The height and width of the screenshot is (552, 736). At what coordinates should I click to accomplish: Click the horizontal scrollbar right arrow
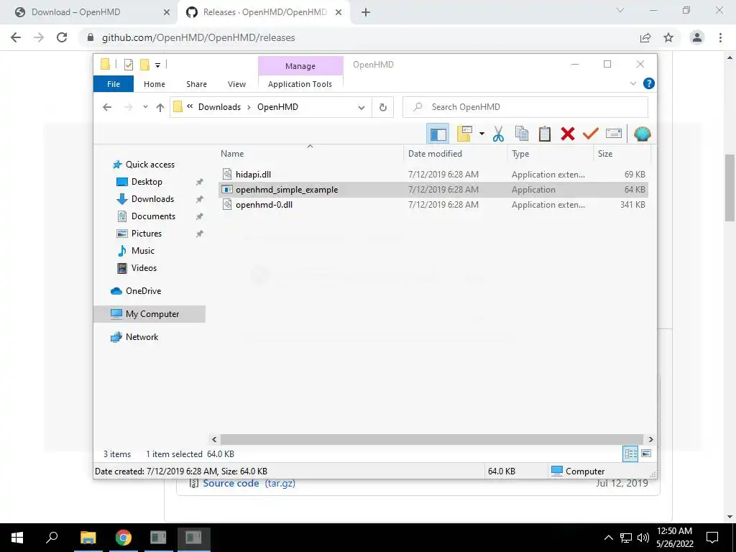[650, 439]
